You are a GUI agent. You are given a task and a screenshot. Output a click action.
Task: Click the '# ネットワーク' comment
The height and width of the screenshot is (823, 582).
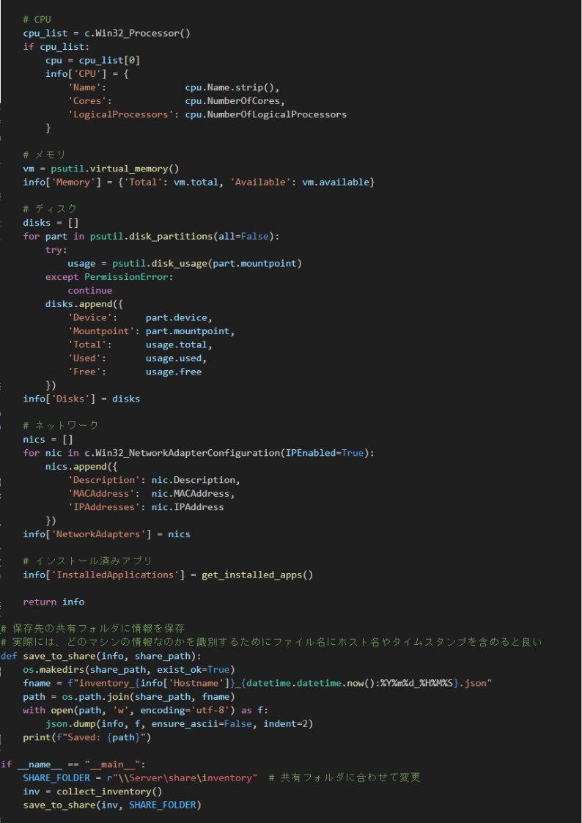(x=61, y=426)
